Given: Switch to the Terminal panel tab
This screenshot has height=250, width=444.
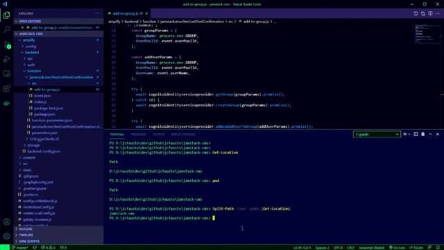Looking at the screenshot, I should click(117, 134).
